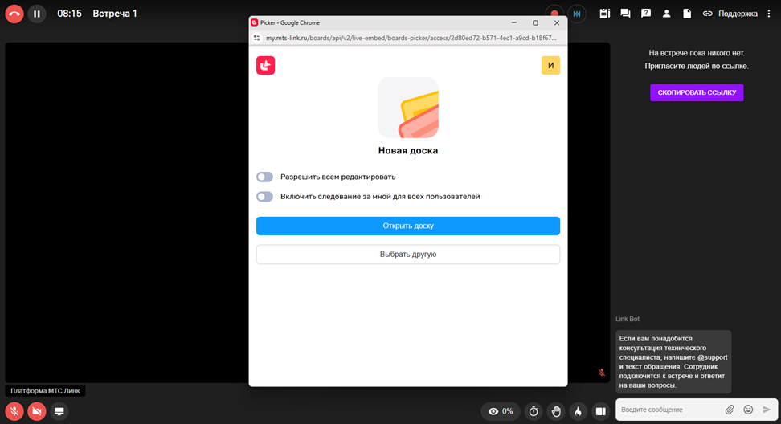This screenshot has width=781, height=424.
Task: Pause the meeting with the pause button
Action: coord(37,14)
